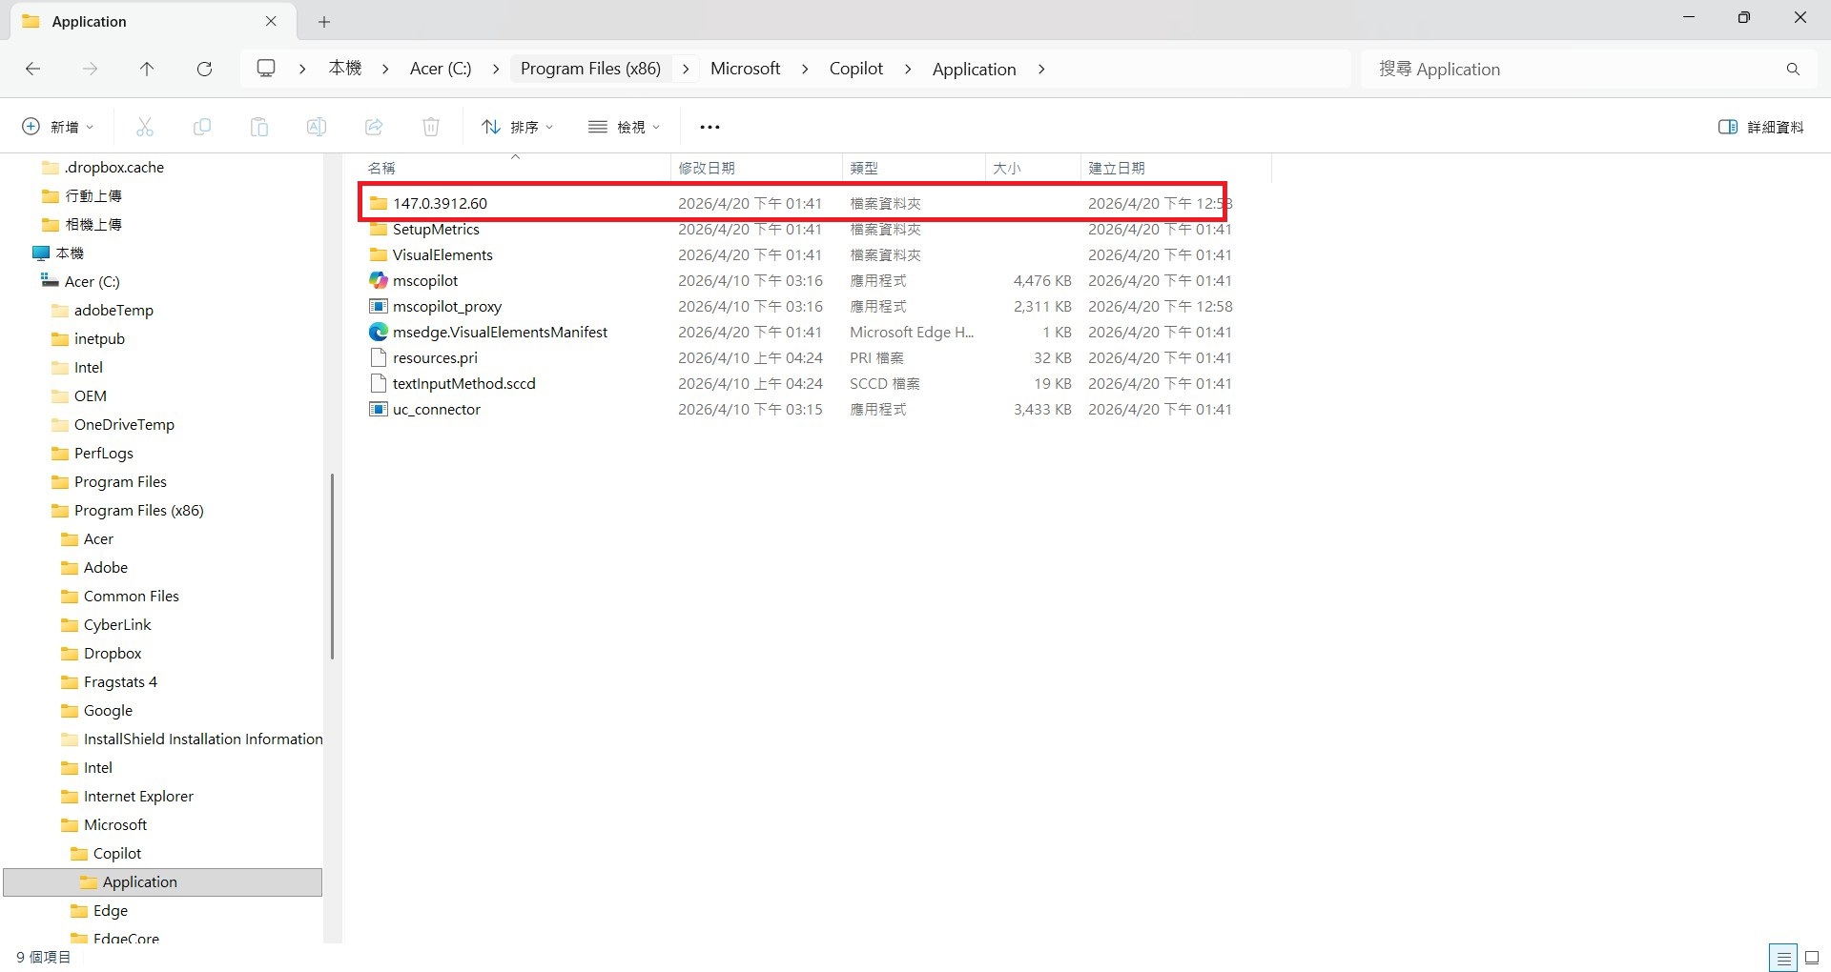Navigate to 本機 breadcrumb
The image size is (1831, 972).
(345, 69)
